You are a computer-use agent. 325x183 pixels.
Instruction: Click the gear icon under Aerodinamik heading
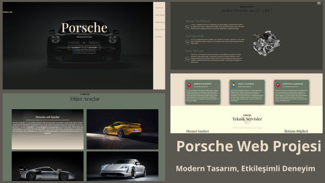tap(187, 42)
